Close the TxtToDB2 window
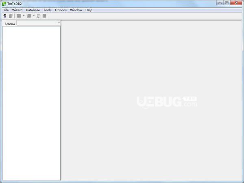244x183 pixels. [236, 3]
